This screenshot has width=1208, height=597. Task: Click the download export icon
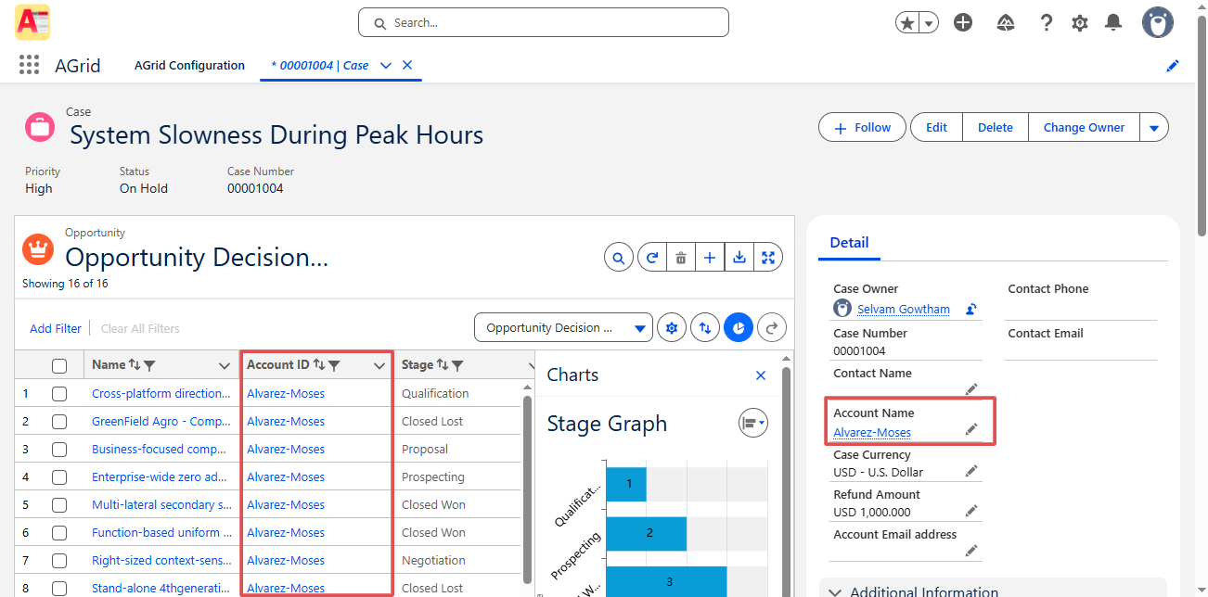click(x=739, y=258)
